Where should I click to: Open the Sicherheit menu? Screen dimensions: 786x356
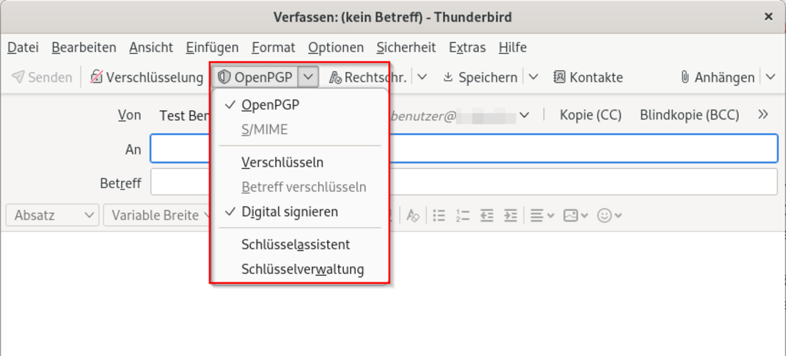tap(406, 48)
